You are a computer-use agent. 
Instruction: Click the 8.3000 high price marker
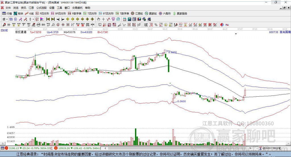pyautogui.click(x=172, y=52)
